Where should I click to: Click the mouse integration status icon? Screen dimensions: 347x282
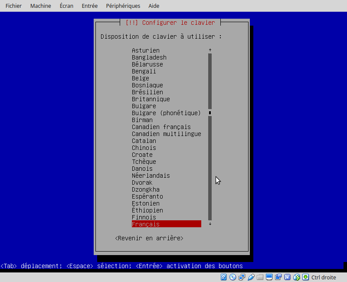tap(297, 277)
